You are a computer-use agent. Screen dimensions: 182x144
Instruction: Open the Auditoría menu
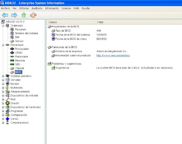[x=37, y=8]
